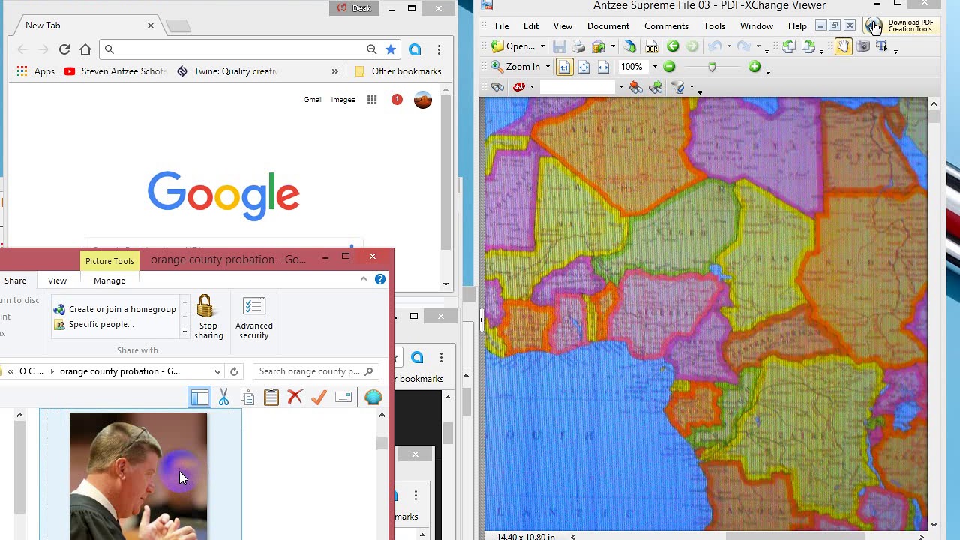Open the Other bookmarks folder
This screenshot has height=540, width=960.
tap(398, 71)
